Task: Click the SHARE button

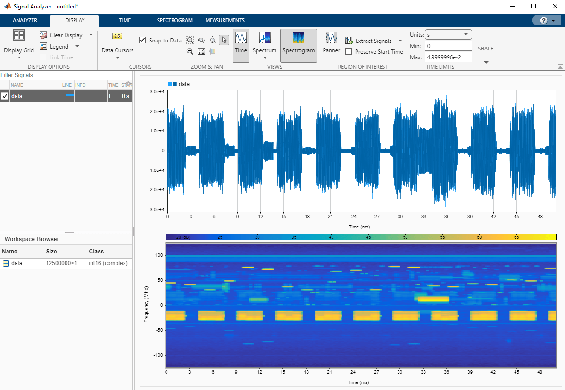Action: coord(485,49)
